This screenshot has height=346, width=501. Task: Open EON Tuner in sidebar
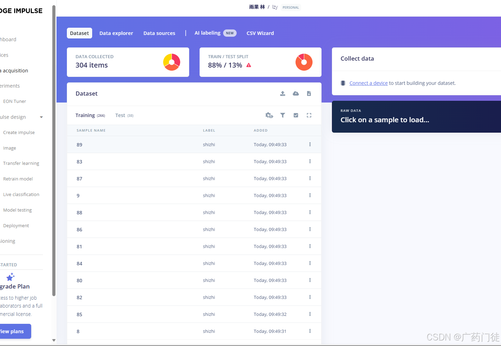click(x=15, y=101)
